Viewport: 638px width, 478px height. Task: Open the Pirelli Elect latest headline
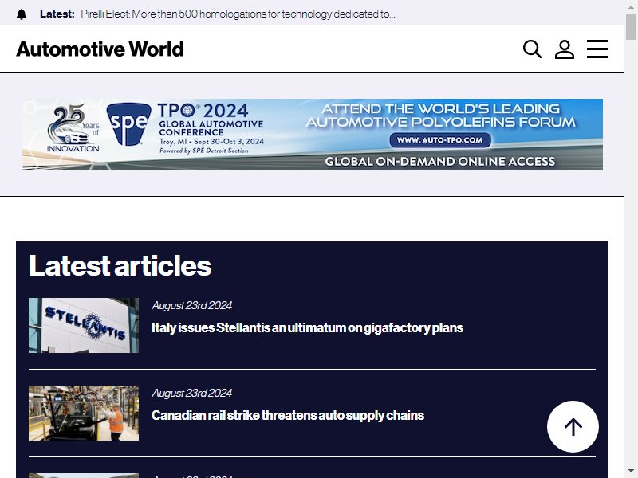coord(238,14)
